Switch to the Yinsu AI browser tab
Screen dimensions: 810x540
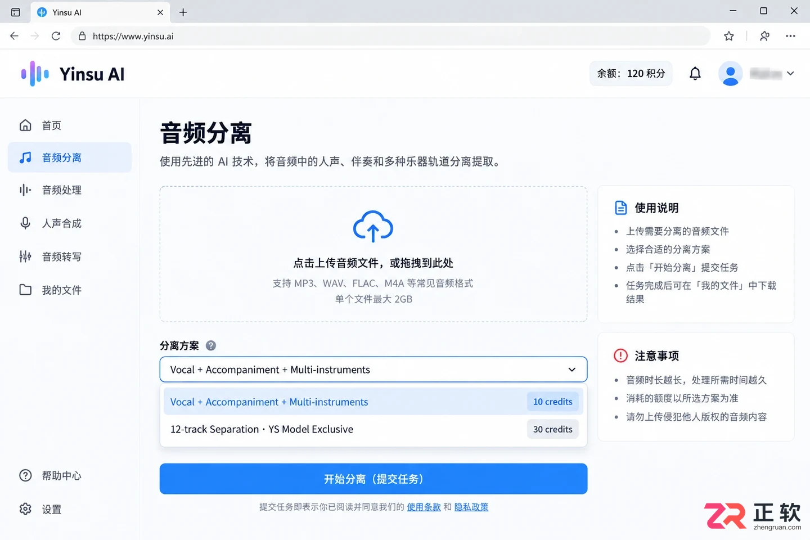[x=101, y=12]
